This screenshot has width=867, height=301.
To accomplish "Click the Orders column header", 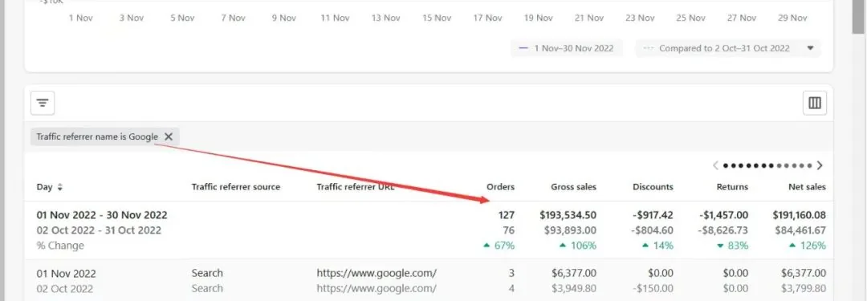I will pyautogui.click(x=500, y=187).
